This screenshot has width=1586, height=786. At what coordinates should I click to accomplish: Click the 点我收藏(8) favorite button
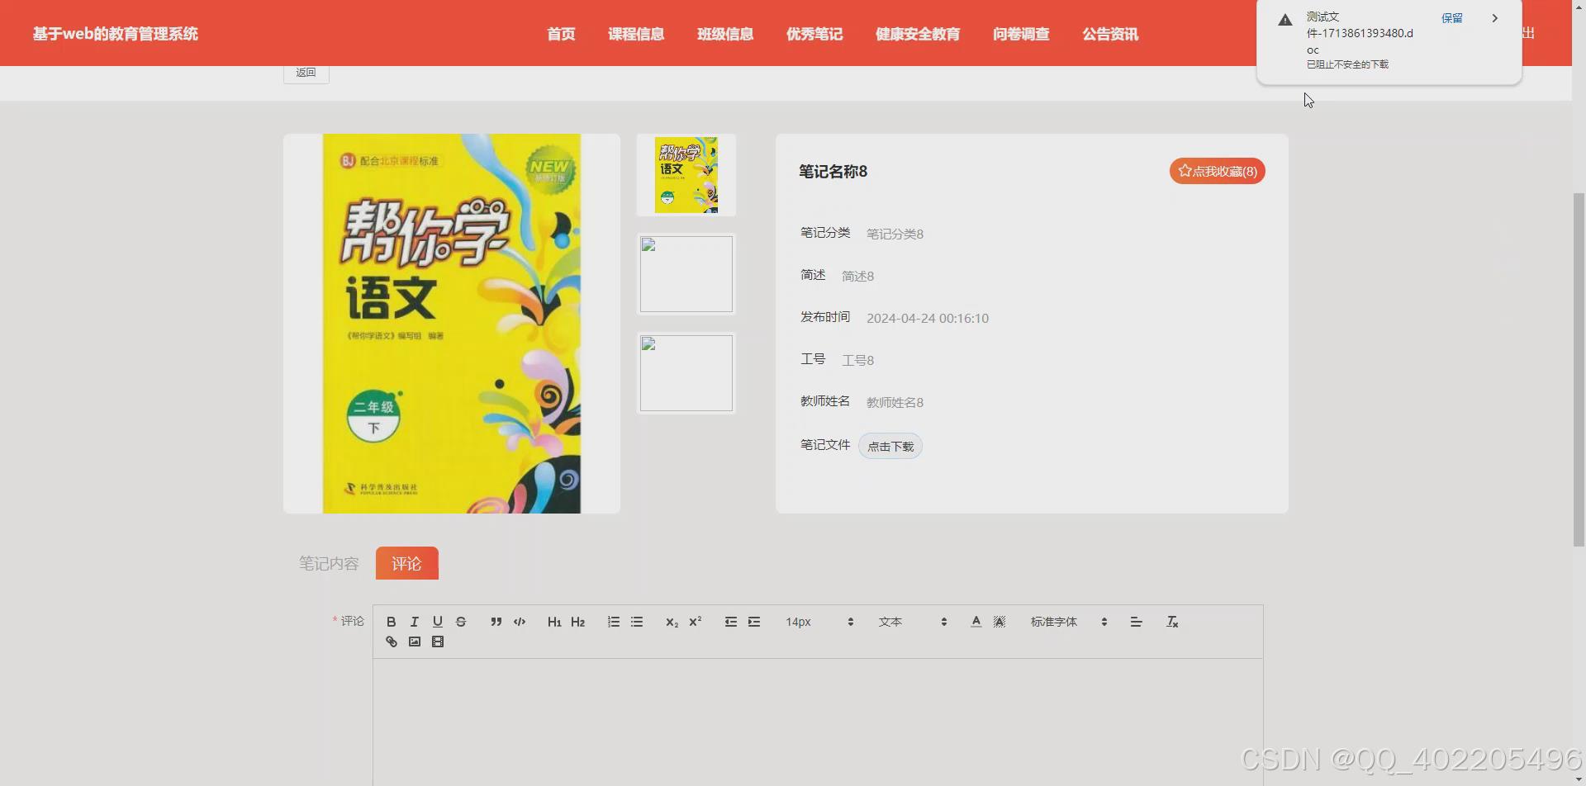[1217, 171]
